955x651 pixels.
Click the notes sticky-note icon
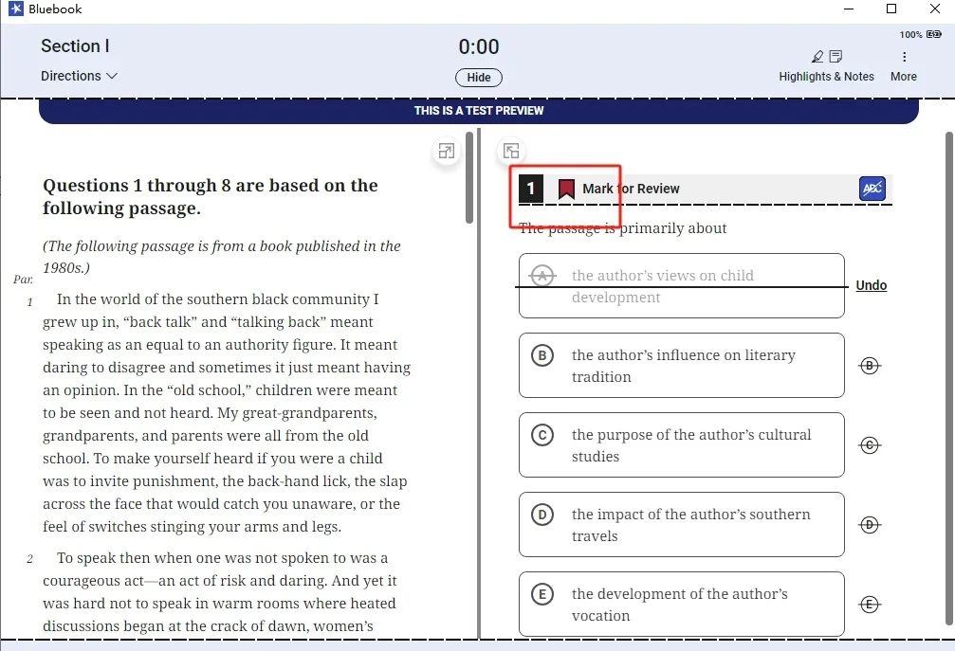pyautogui.click(x=836, y=57)
